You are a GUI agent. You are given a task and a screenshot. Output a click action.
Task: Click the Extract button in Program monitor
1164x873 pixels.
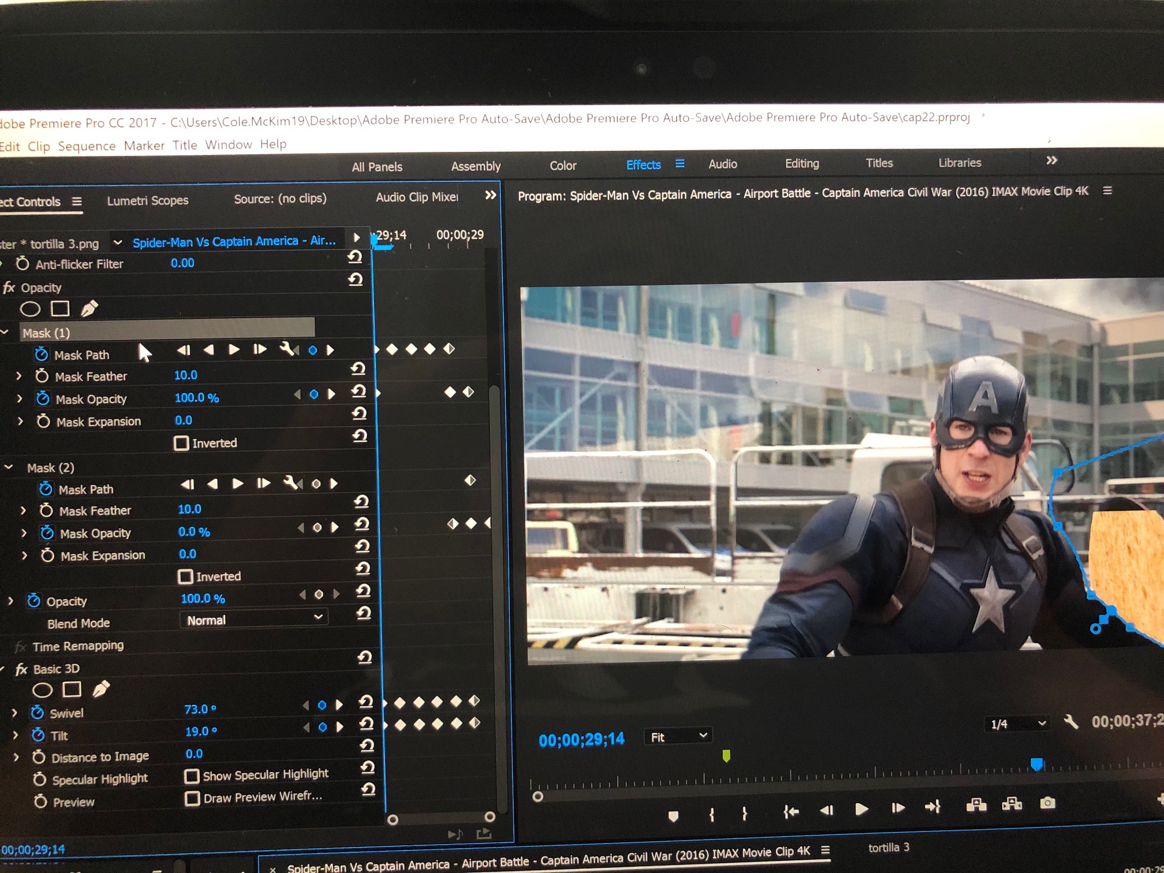point(1012,804)
